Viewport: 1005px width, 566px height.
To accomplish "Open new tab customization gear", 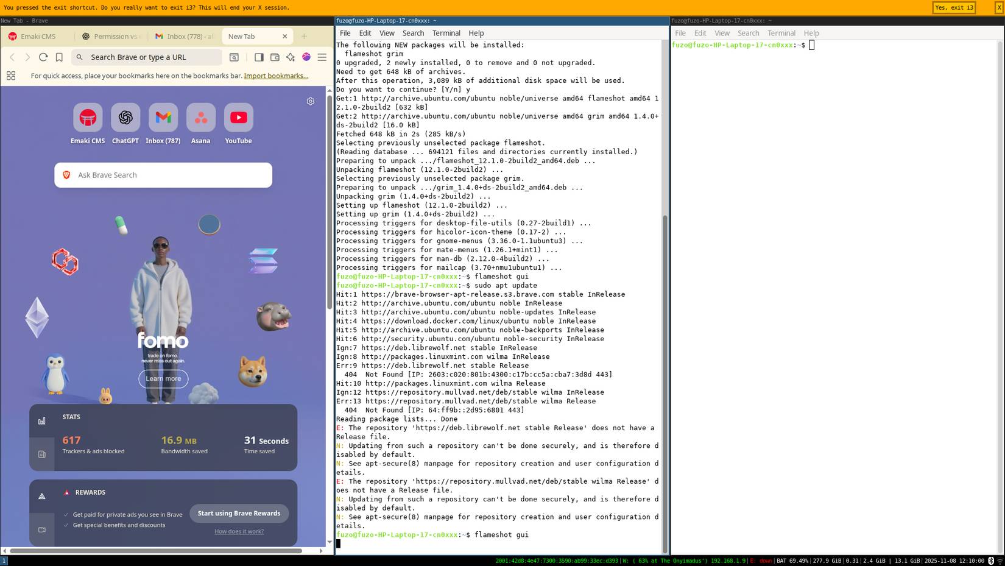I will (311, 101).
